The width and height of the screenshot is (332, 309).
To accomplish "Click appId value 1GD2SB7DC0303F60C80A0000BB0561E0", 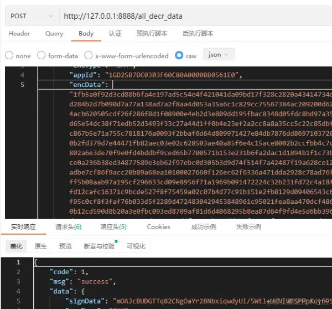I will coord(172,75).
